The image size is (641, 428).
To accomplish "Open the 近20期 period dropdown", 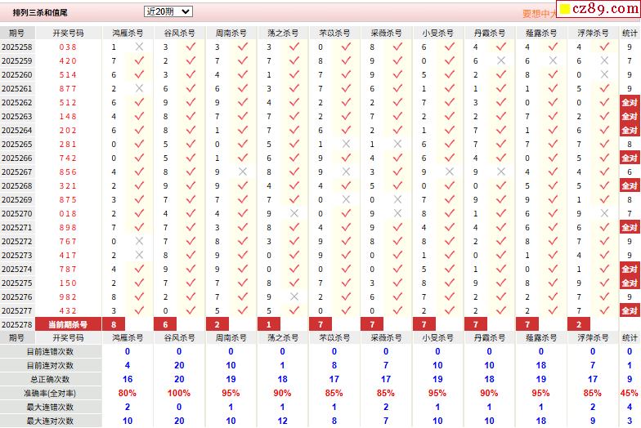I will point(168,11).
